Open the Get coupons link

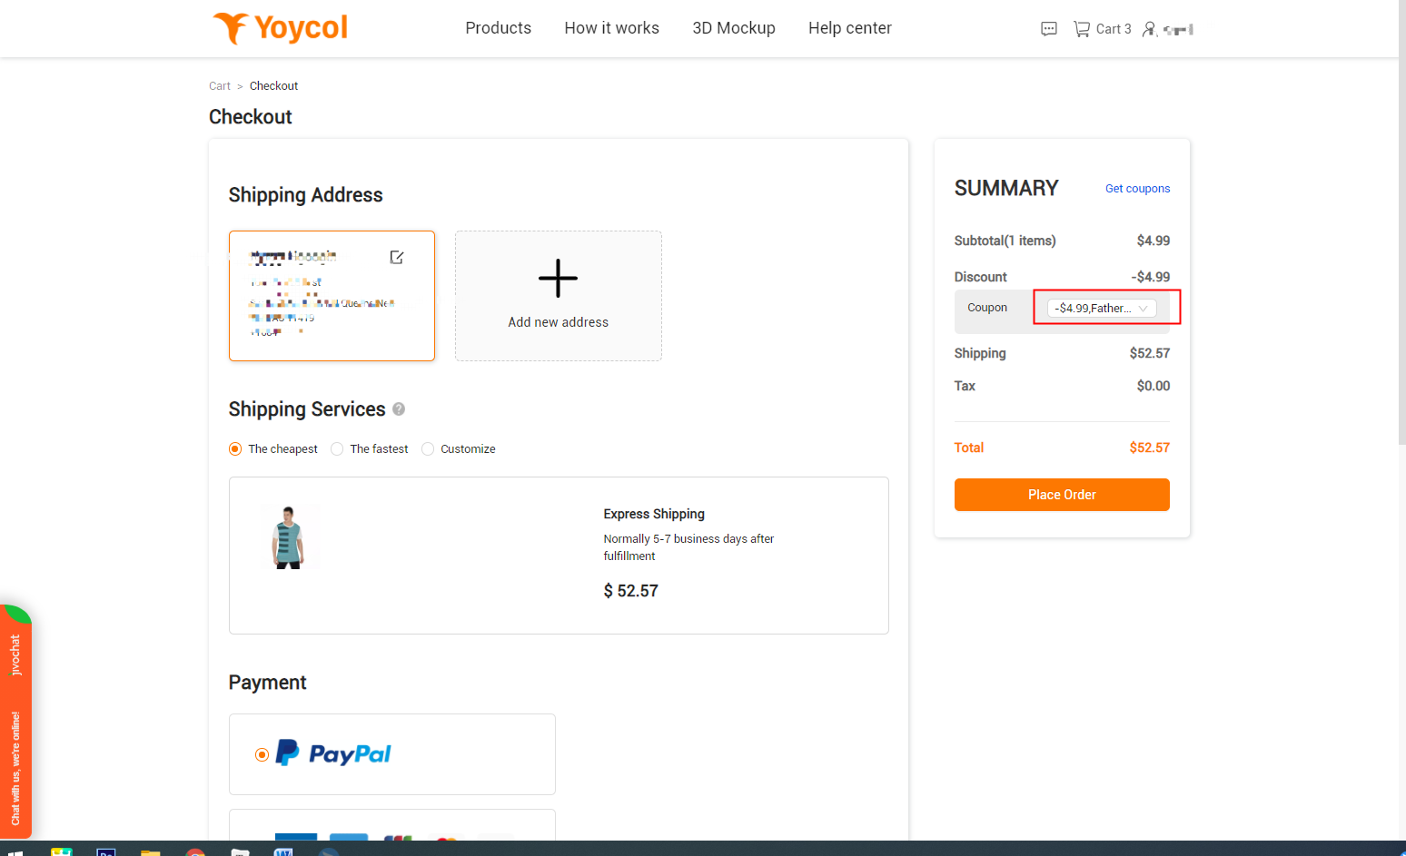(1137, 188)
